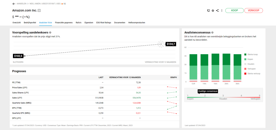Switch to the Ratio's tab
276x130 pixels.
[x=78, y=23]
